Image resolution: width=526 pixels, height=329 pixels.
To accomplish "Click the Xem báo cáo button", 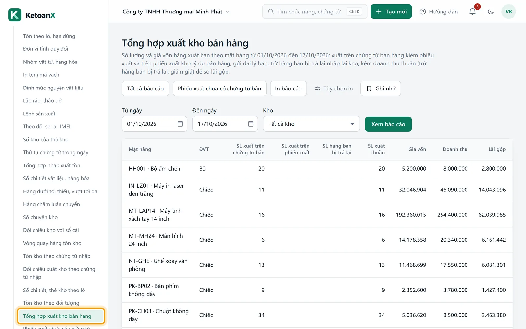I will tap(388, 124).
